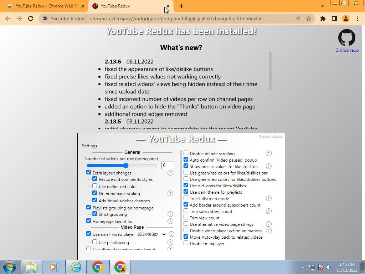The width and height of the screenshot is (365, 274).
Task: Click the GitHub repo link text
Action: coord(346,50)
